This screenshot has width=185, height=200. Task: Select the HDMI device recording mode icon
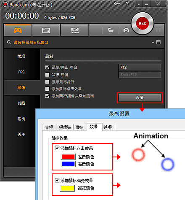[74, 30]
